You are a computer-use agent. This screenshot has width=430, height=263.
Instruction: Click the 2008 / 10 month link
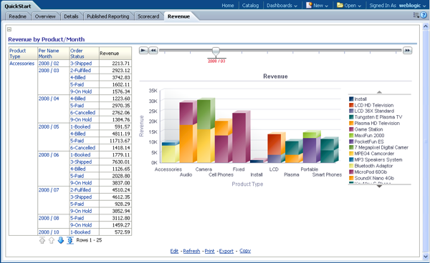click(49, 232)
